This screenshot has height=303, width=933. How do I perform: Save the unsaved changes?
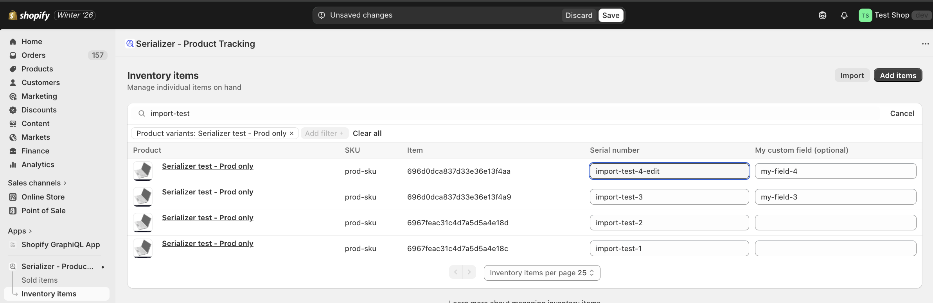point(610,15)
